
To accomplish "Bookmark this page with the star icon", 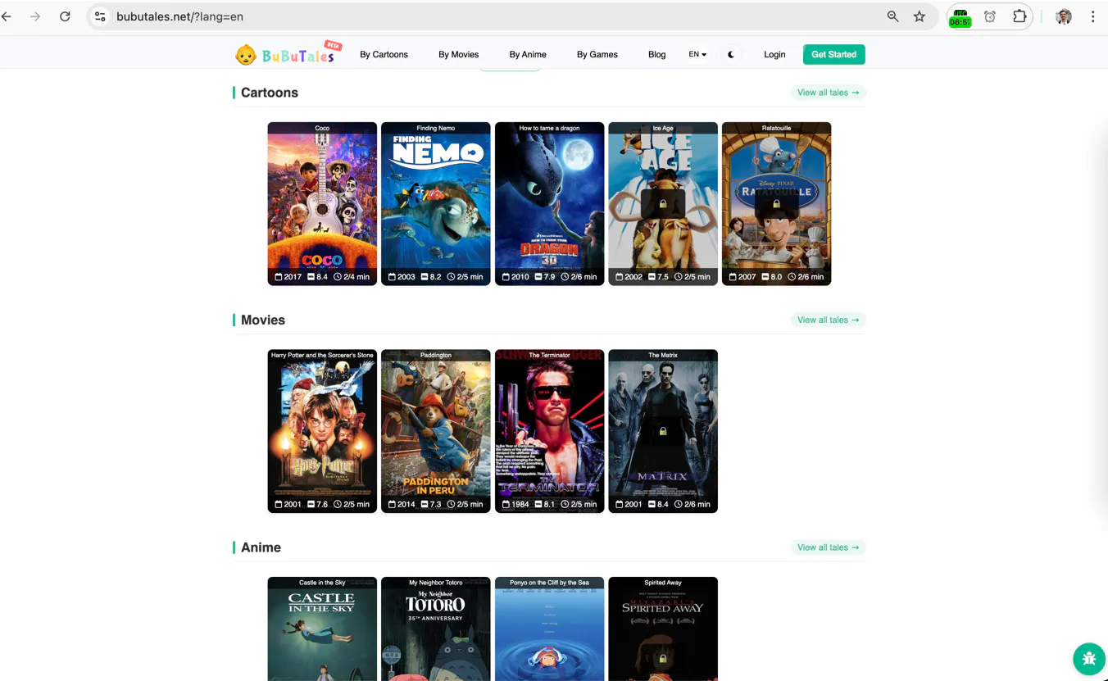I will (x=920, y=16).
